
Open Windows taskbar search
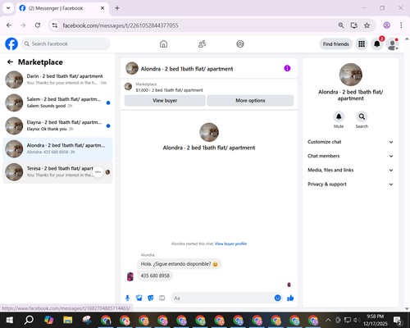click(29, 320)
